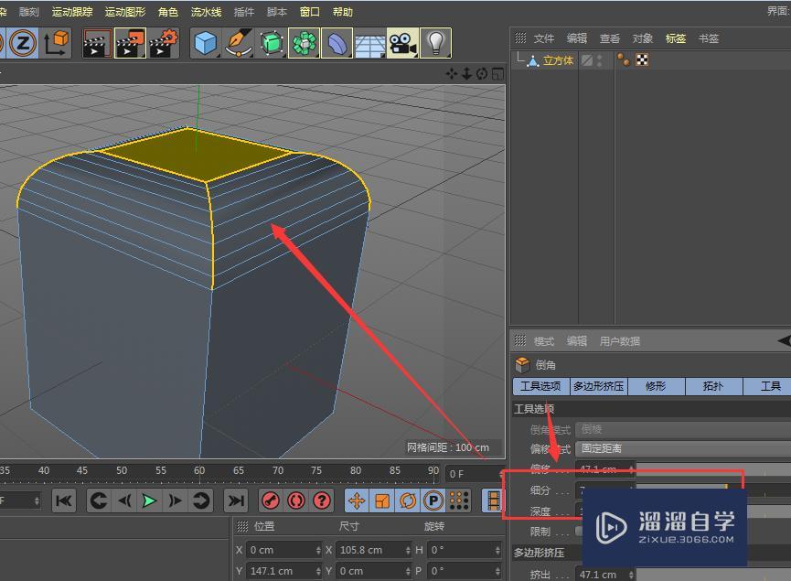Open the attribute manager 模式 menu

[544, 341]
